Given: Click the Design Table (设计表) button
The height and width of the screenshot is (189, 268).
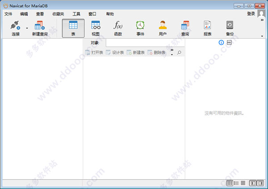Looking at the screenshot, I should (115, 53).
